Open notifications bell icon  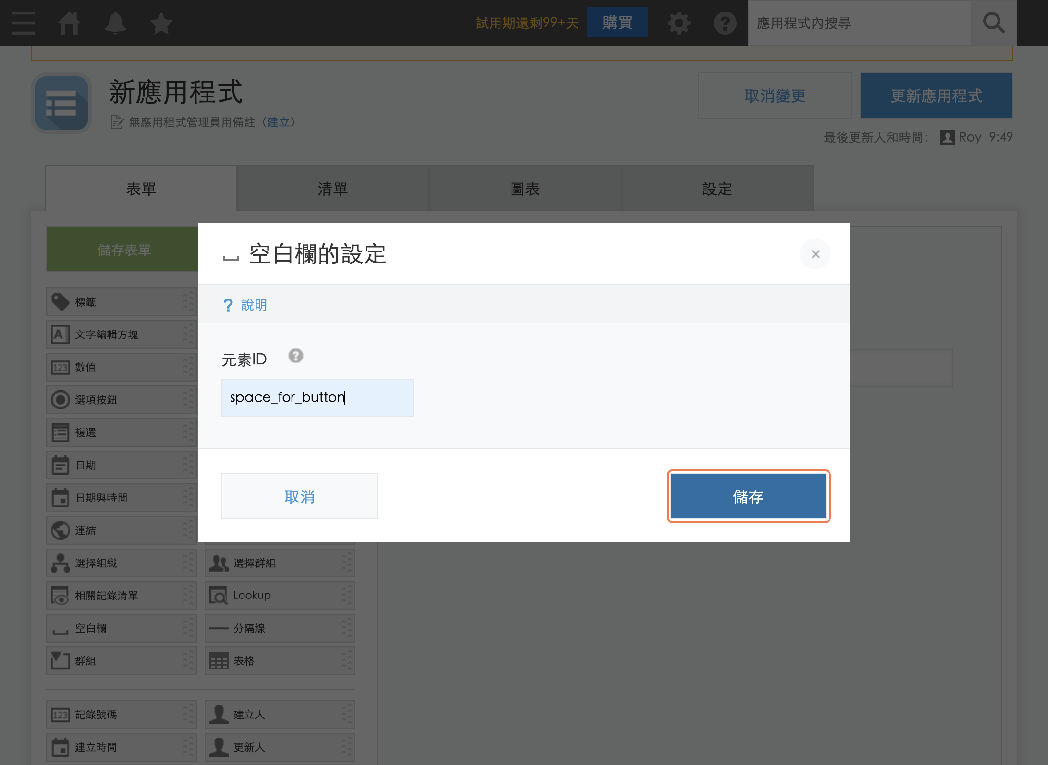(115, 23)
